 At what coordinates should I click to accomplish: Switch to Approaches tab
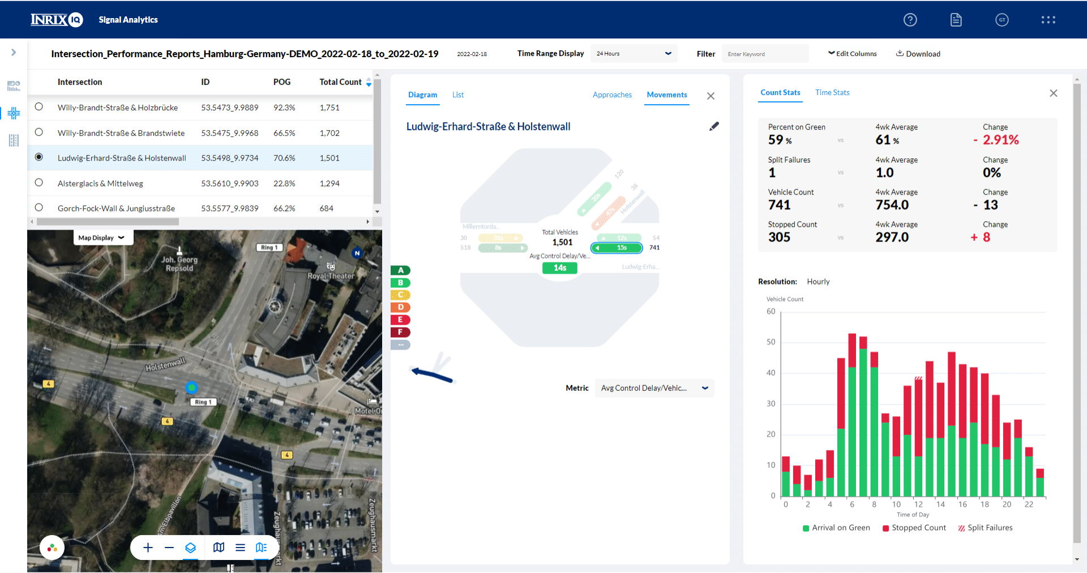pos(612,95)
